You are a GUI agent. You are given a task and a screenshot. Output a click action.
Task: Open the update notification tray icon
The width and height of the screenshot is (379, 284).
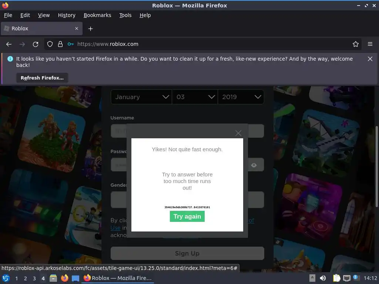point(356,278)
